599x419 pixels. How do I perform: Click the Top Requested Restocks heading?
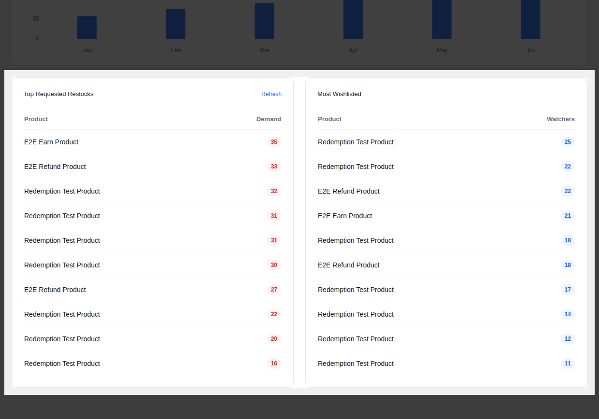point(58,94)
